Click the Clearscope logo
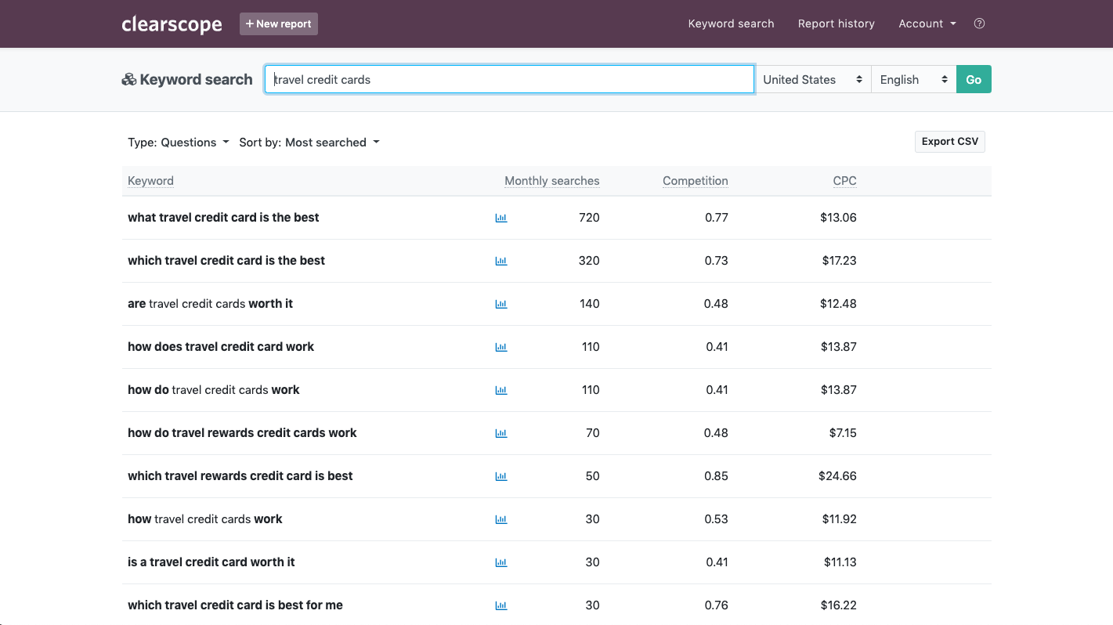 [172, 24]
